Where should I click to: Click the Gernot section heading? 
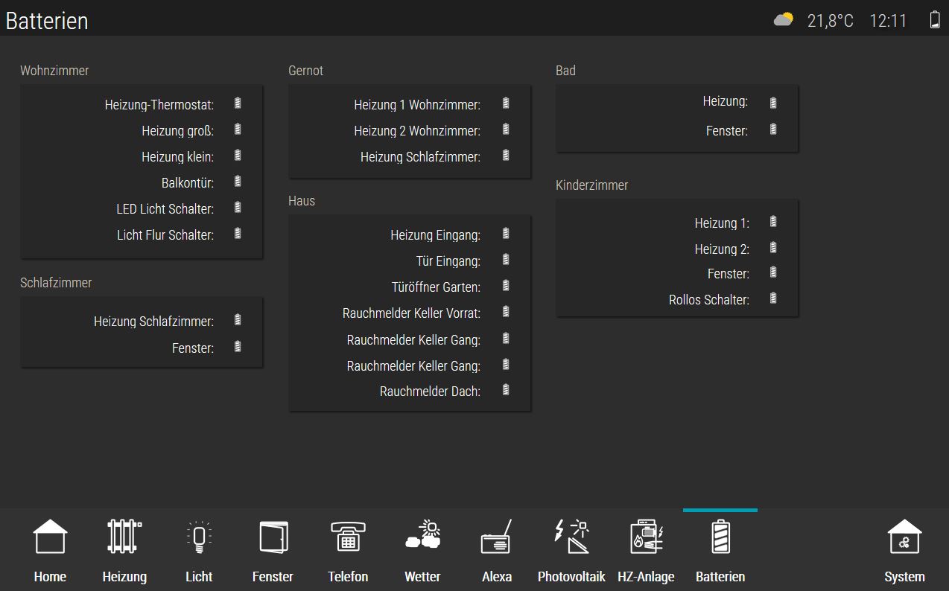(305, 71)
